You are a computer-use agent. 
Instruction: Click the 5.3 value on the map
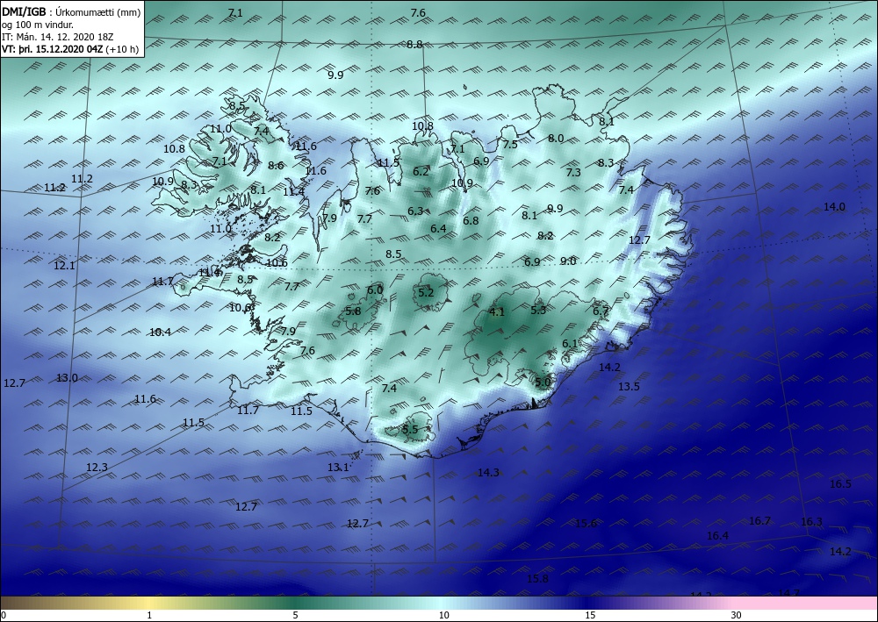point(538,310)
